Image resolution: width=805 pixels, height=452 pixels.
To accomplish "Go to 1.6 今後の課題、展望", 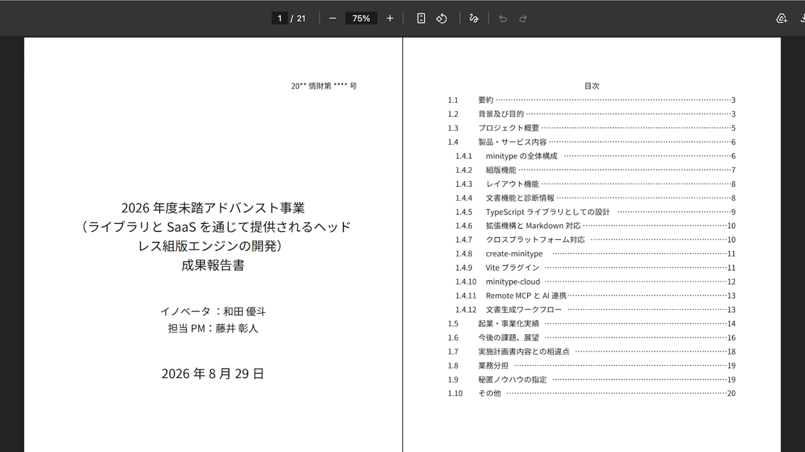I will [x=592, y=337].
